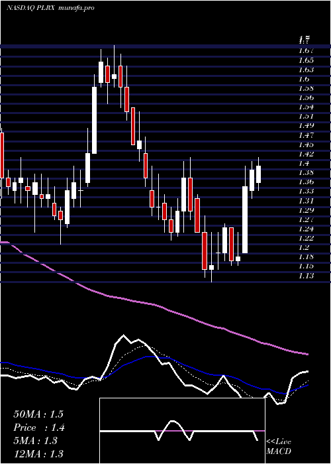The width and height of the screenshot is (331, 464).
Task: Click the 1.29 price axis label
Action: 306,210
